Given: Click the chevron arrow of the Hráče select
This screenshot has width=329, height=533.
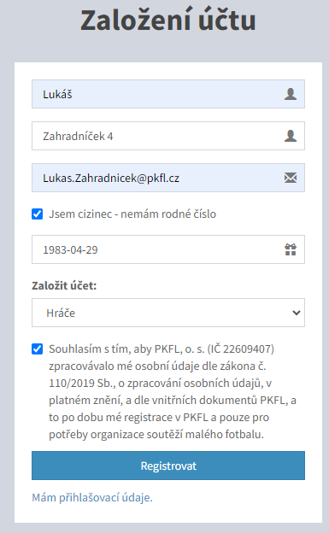Looking at the screenshot, I should [x=297, y=313].
